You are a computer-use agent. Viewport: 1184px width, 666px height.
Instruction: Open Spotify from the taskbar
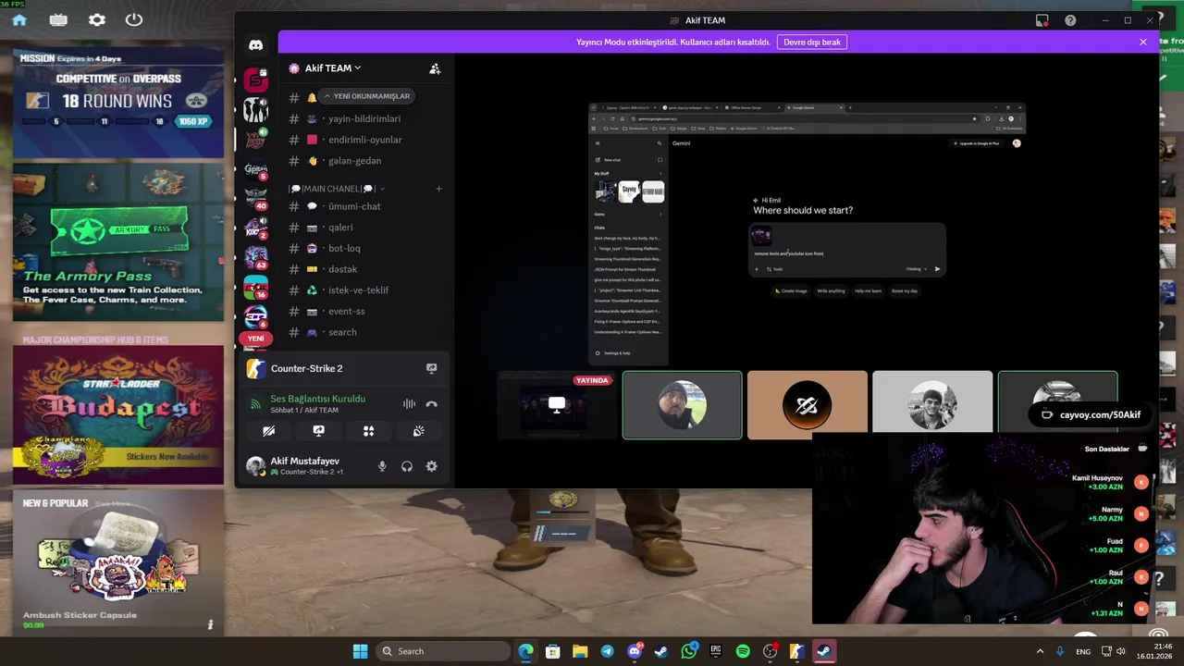743,651
